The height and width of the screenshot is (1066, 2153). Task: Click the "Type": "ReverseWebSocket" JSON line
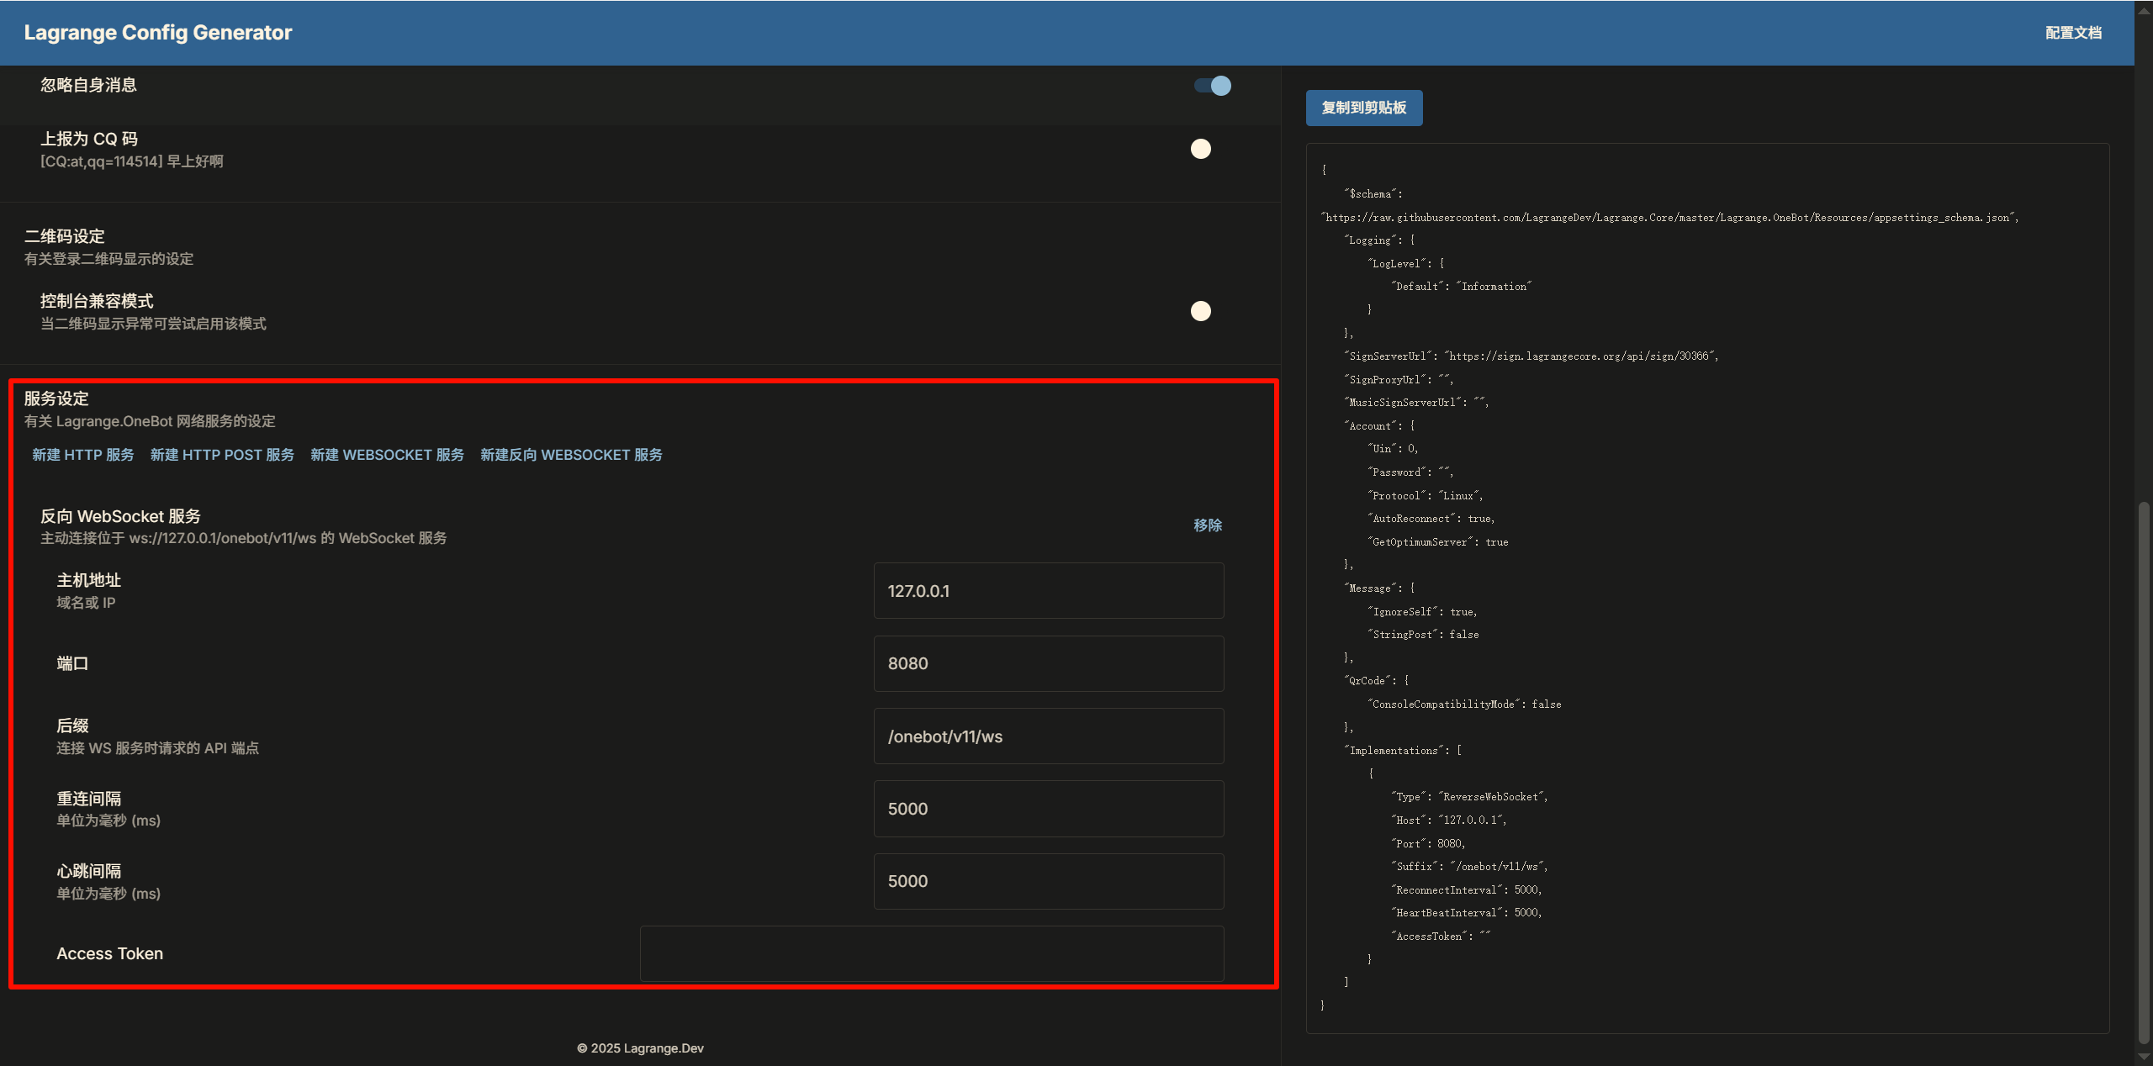pyautogui.click(x=1469, y=797)
